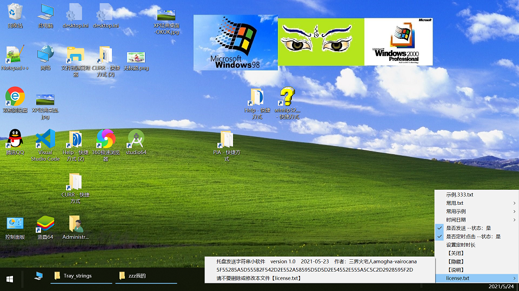This screenshot has width=519, height=291.
Task: Select the first desktop.ini file
Action: point(76,16)
